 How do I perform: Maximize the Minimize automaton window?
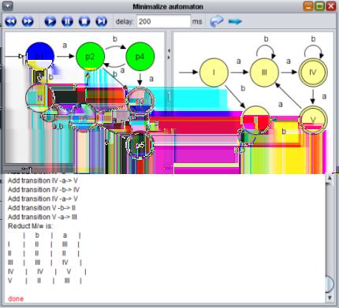tap(320, 6)
